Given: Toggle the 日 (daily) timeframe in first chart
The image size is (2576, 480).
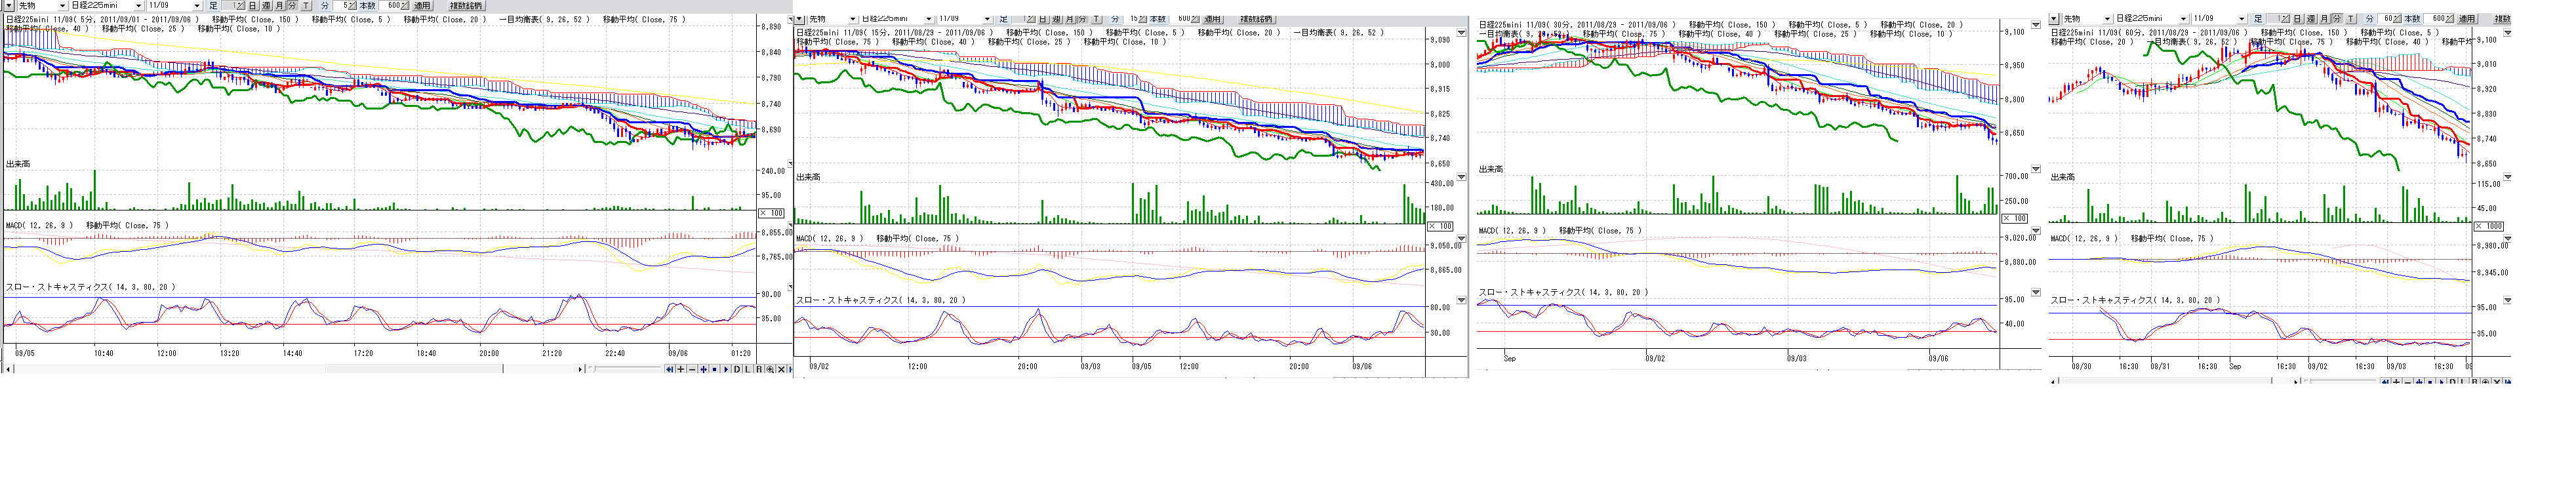Looking at the screenshot, I should click(253, 6).
